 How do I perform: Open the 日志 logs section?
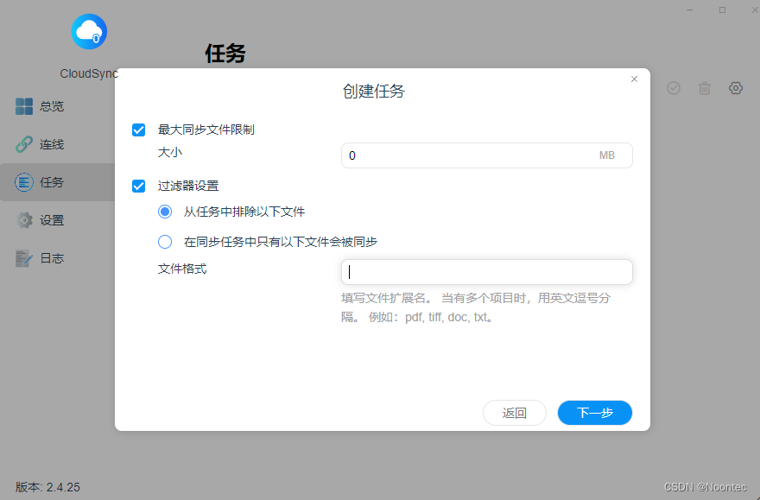pos(40,258)
